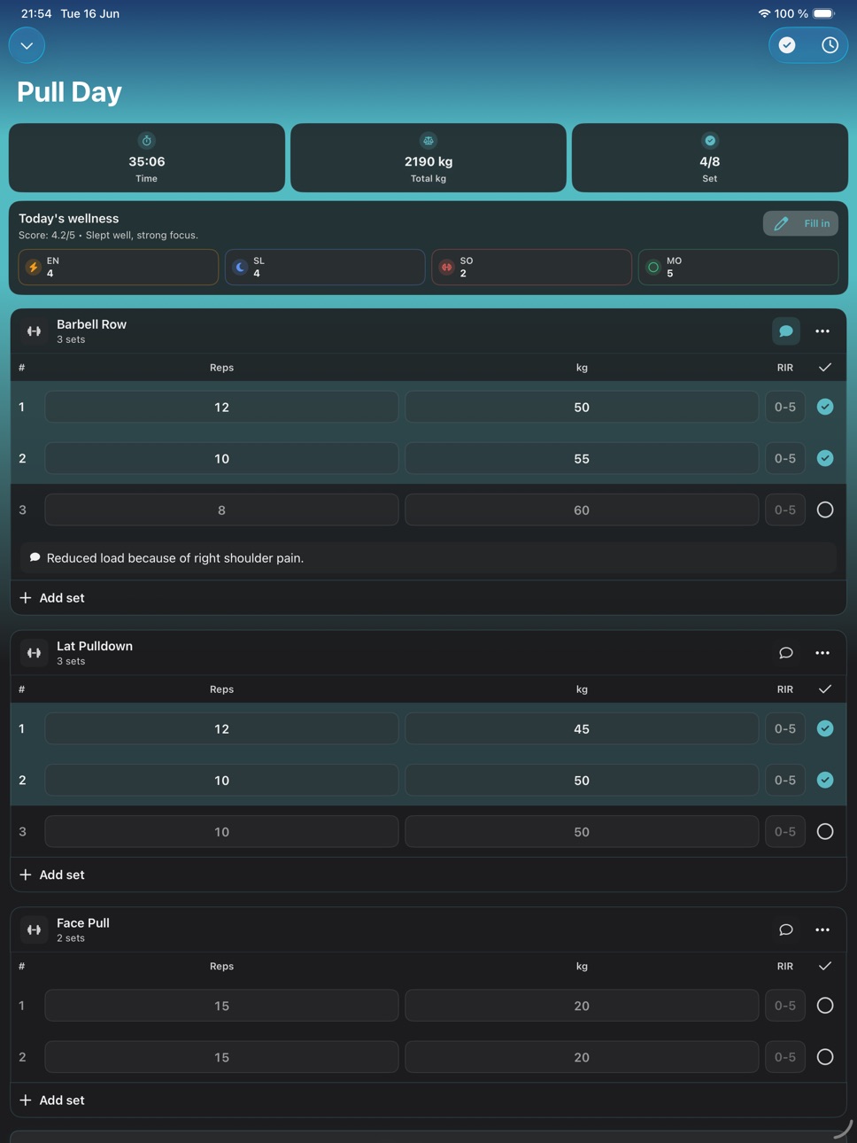
Task: Open the rest timer clock icon
Action: (x=830, y=45)
